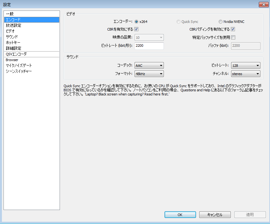Disable the CBRを有効にする checkbox
Viewport: 270px width, 224px height.
click(136, 29)
